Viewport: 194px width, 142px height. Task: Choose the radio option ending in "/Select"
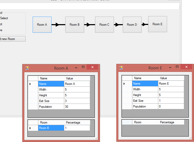click(x=4, y=18)
